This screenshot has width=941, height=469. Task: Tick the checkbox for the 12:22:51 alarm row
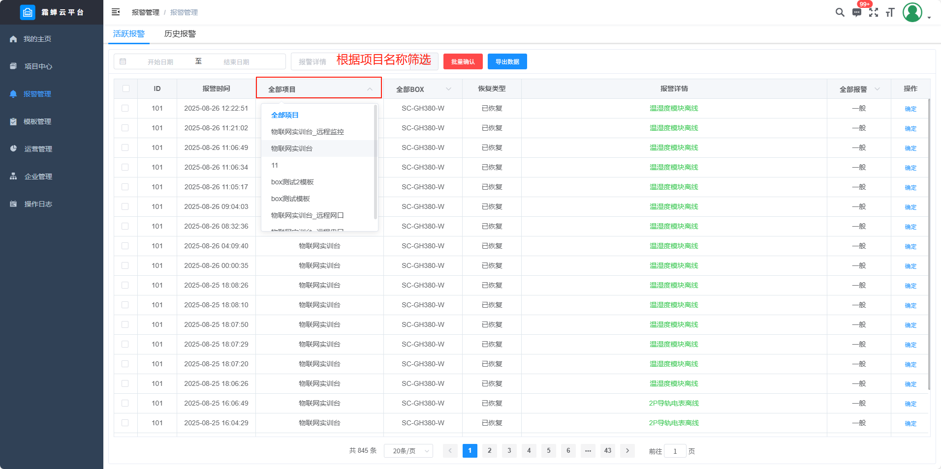point(125,109)
